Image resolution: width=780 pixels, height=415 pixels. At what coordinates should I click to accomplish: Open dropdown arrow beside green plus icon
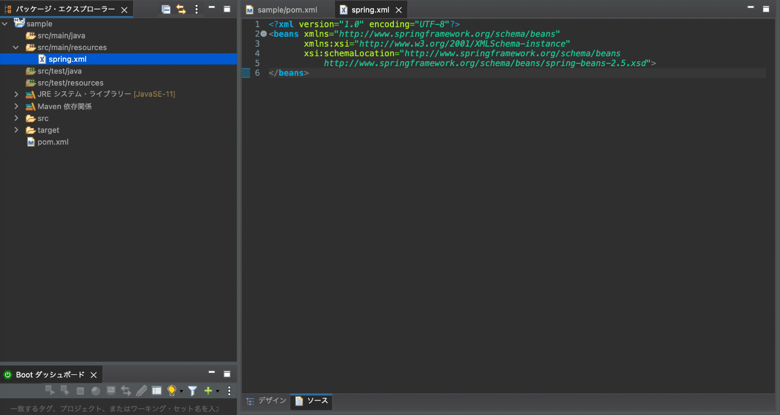point(218,391)
